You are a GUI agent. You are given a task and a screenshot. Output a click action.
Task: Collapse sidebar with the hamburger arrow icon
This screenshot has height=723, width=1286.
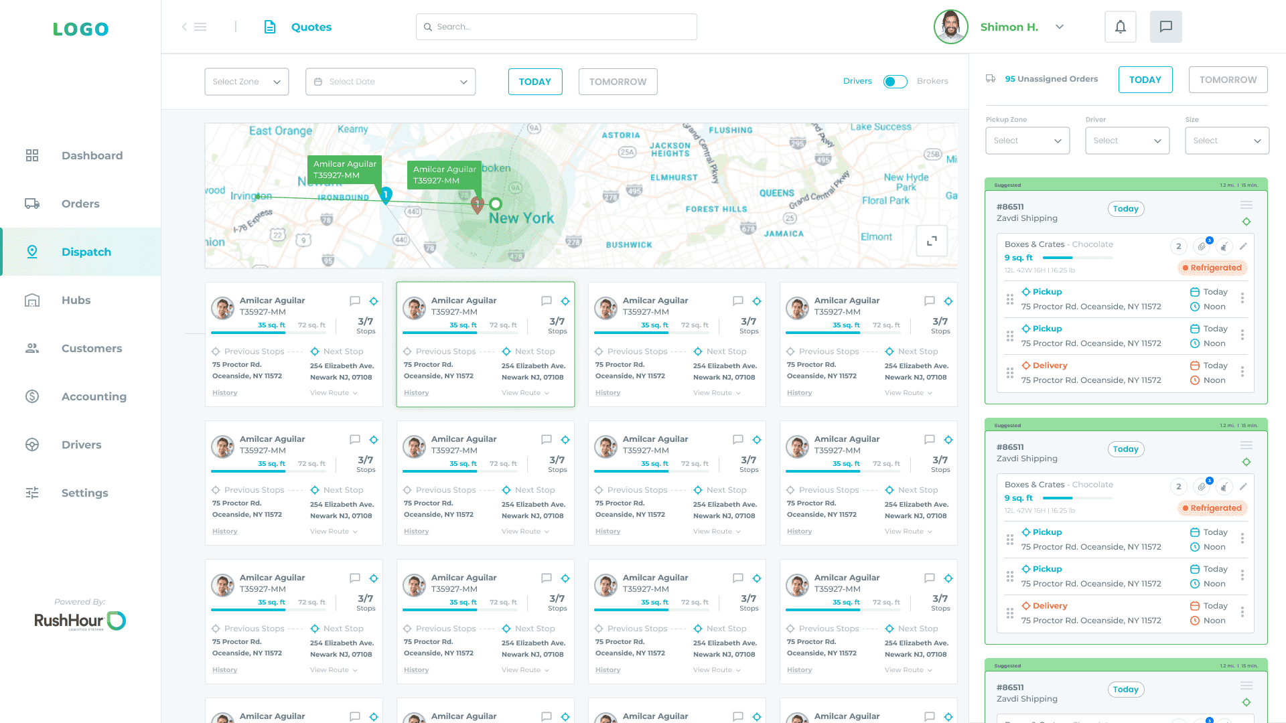tap(194, 27)
